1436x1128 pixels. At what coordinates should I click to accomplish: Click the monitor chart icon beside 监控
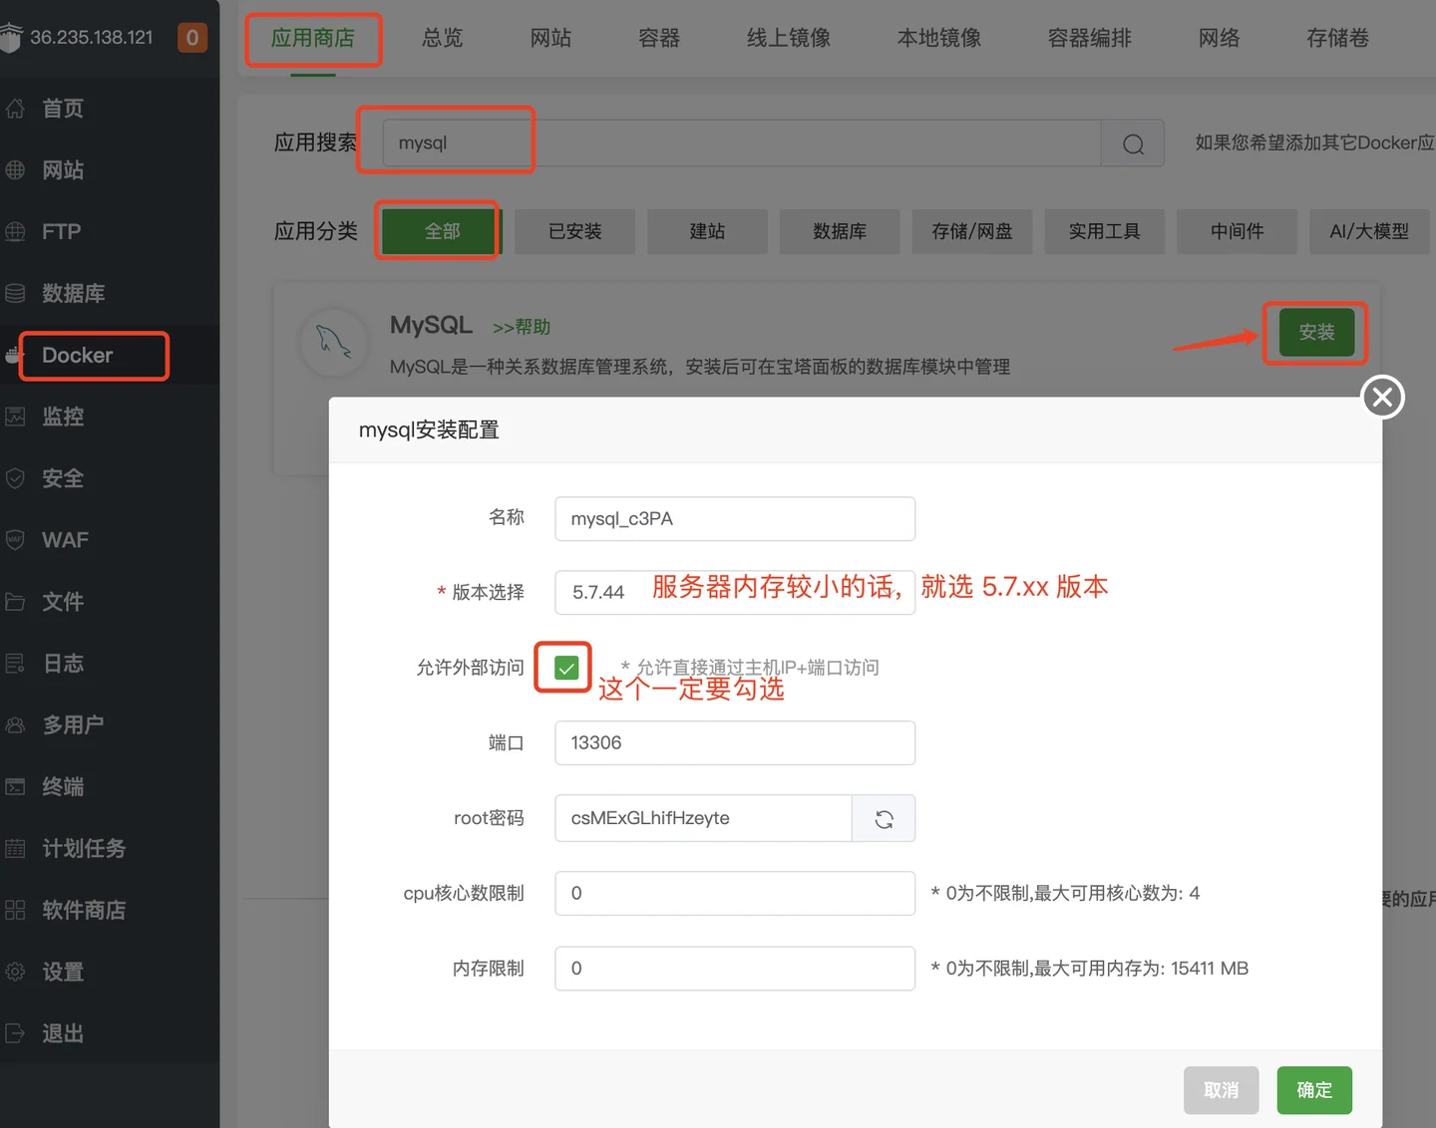15,417
